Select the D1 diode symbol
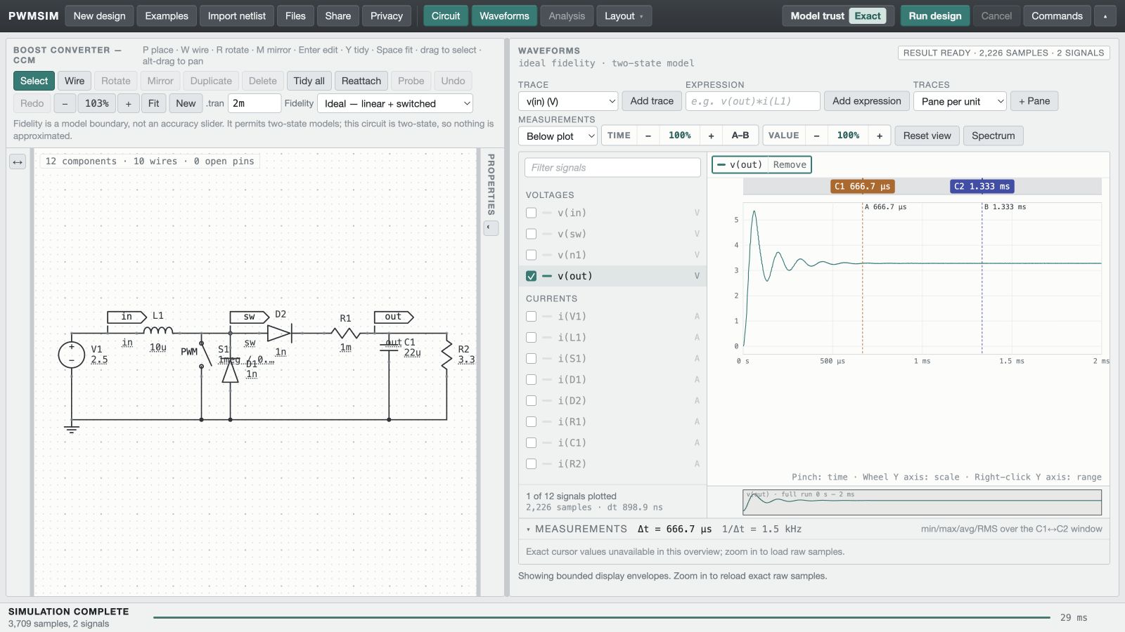 (x=230, y=371)
